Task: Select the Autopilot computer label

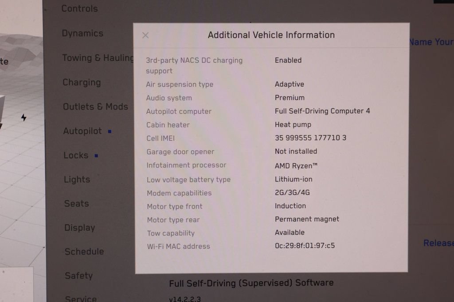Action: tap(179, 111)
